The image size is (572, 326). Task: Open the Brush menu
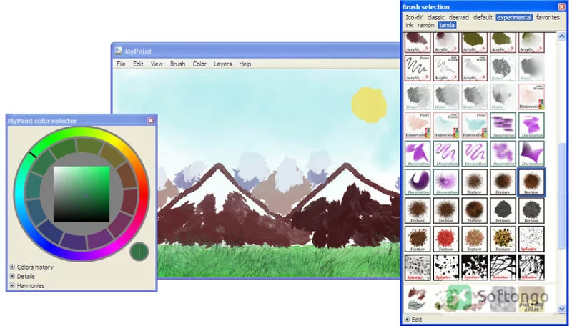click(177, 64)
